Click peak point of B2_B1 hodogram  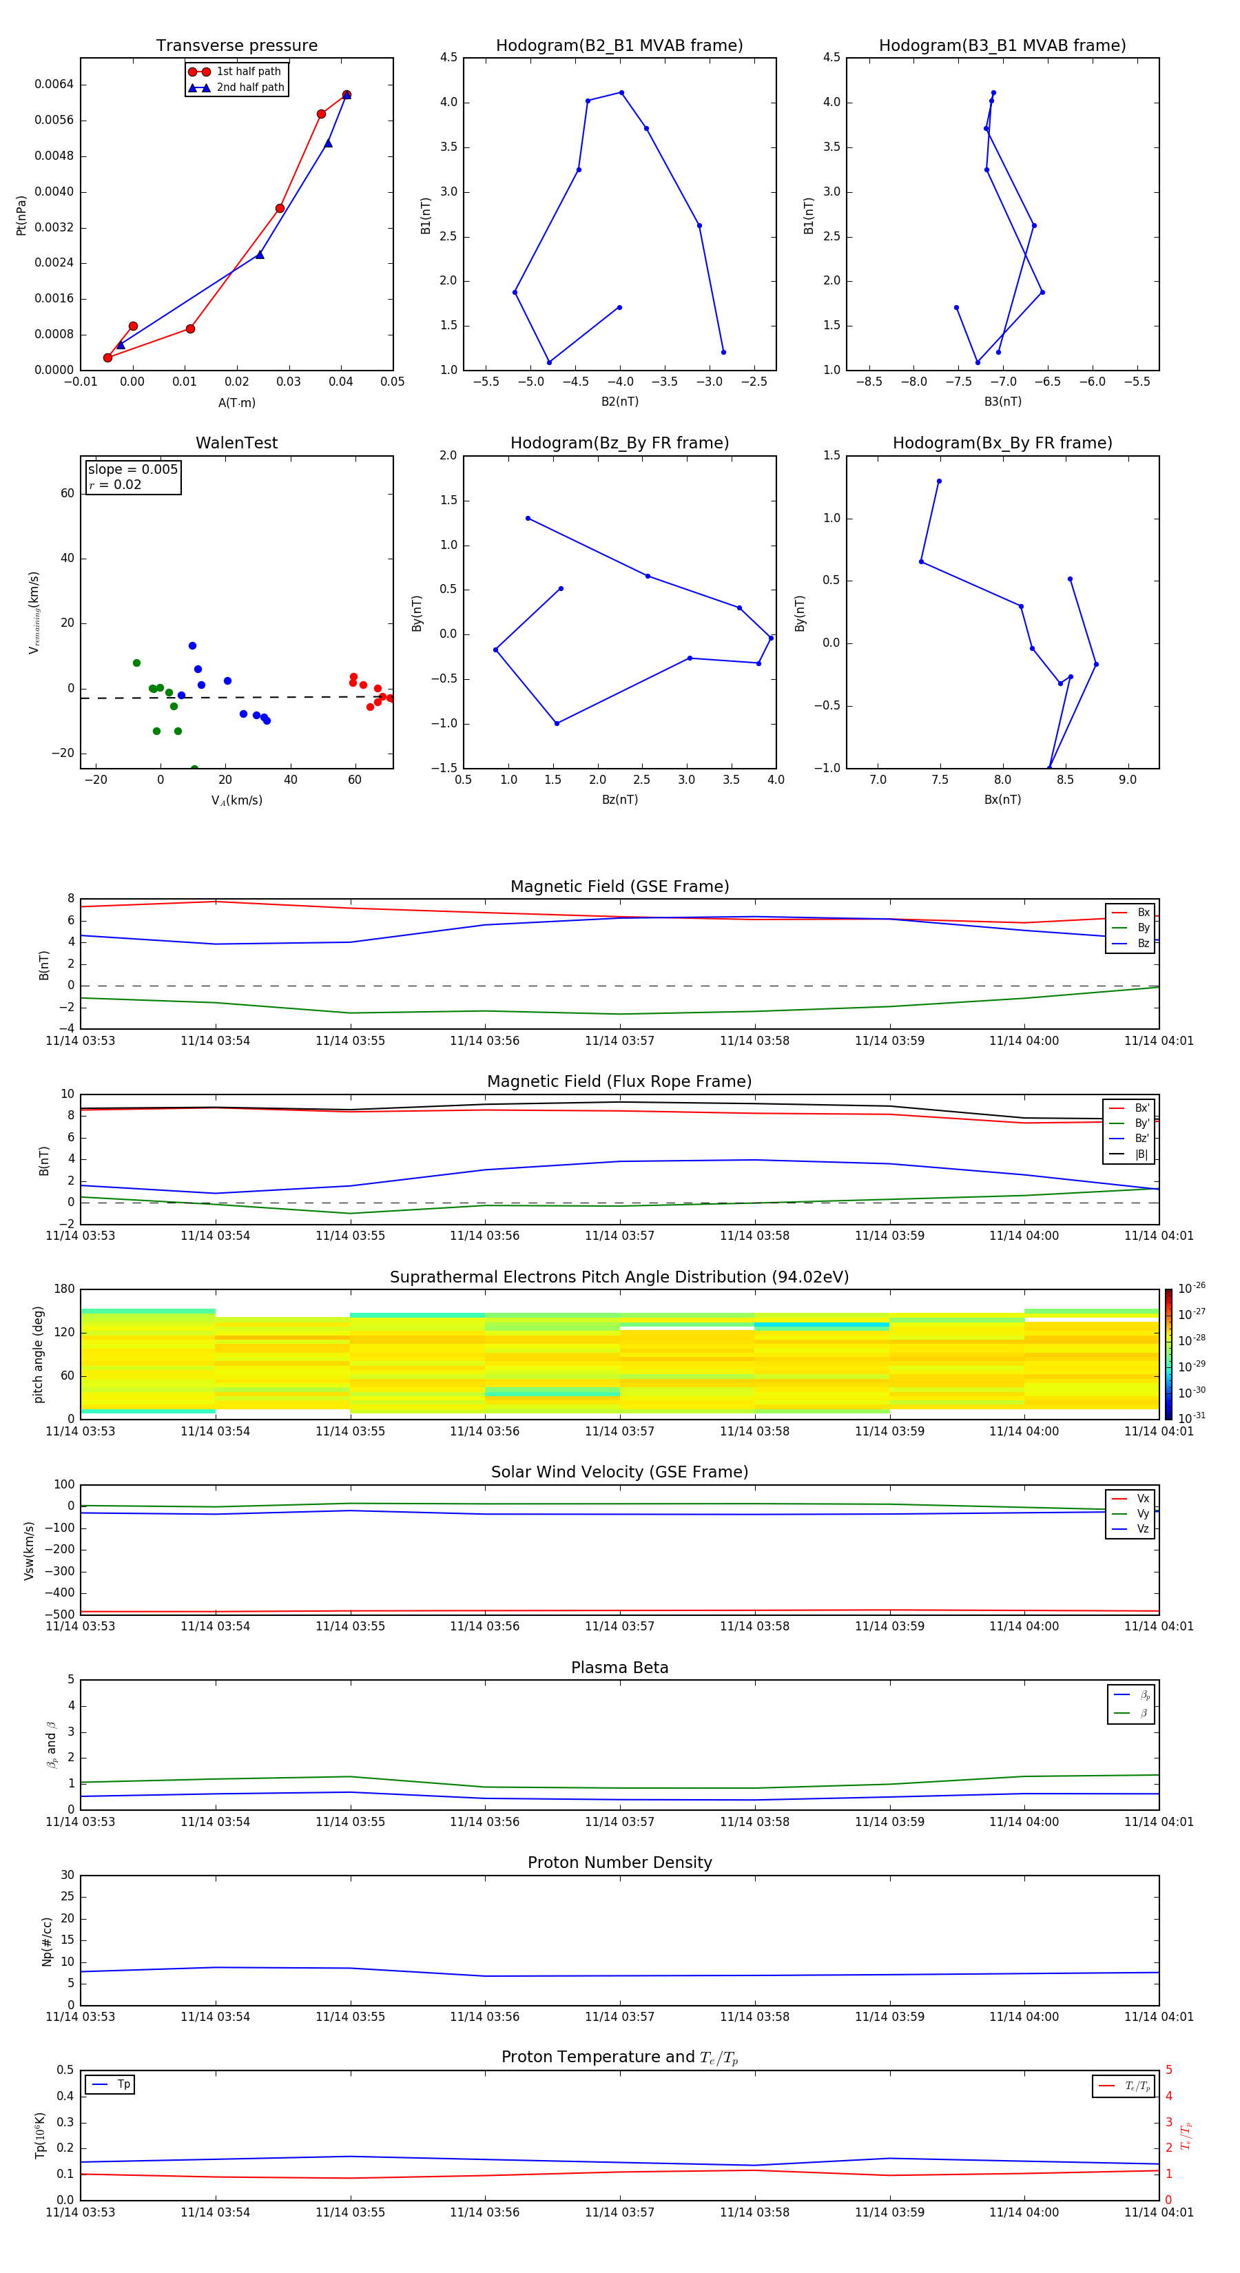[x=621, y=93]
